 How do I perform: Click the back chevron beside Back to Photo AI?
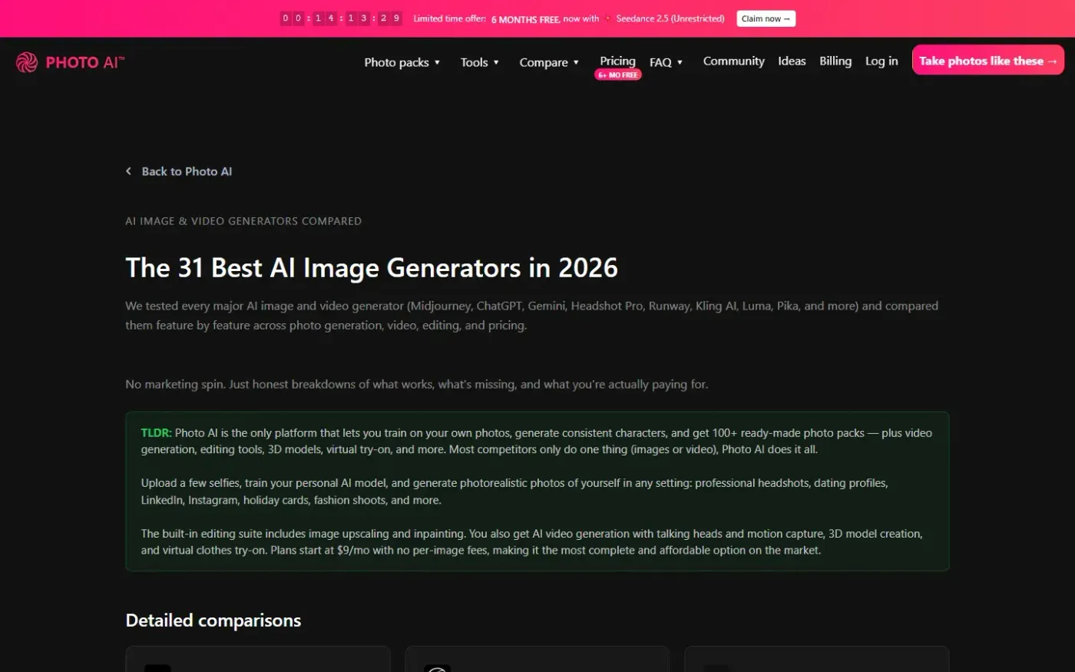(128, 171)
